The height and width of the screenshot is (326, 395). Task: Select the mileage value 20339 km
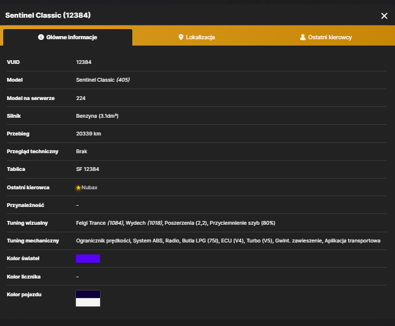(x=89, y=134)
